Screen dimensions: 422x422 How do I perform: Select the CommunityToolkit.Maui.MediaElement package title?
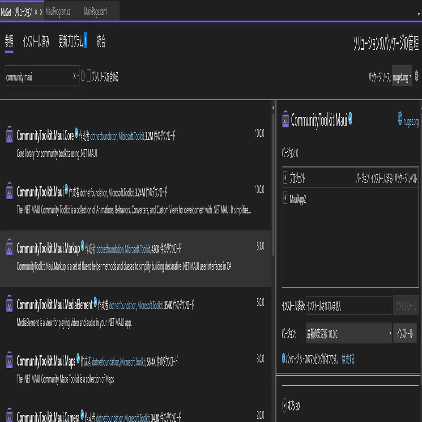click(x=55, y=305)
